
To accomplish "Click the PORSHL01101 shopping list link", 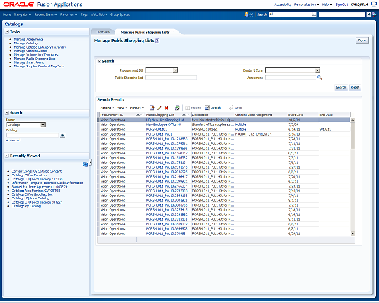I will point(156,130).
